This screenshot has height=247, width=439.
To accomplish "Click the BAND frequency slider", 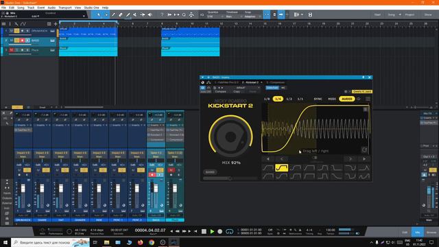I will click(x=230, y=178).
